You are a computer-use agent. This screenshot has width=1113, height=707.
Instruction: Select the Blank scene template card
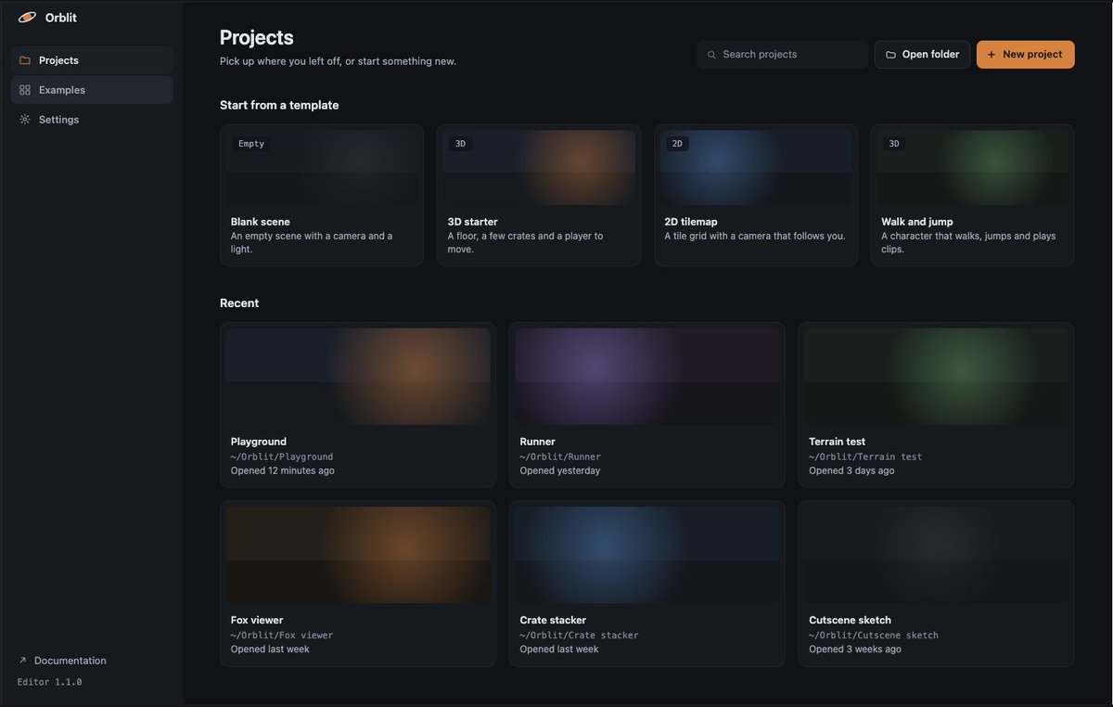click(x=322, y=196)
